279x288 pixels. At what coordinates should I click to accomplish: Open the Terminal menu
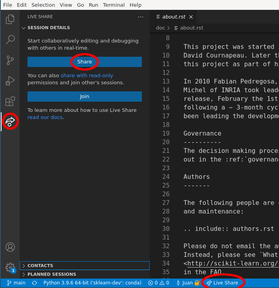[x=114, y=5]
